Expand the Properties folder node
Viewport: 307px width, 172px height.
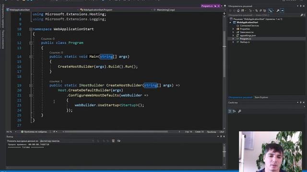tap(233, 29)
